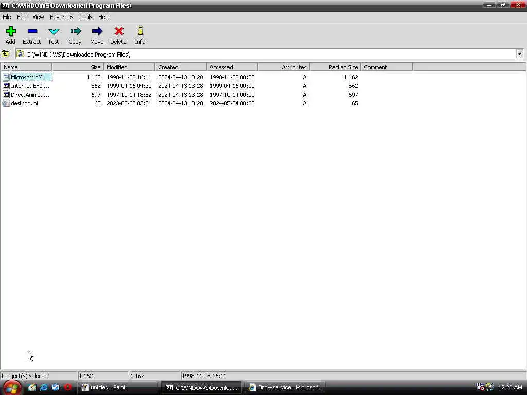
Task: Click status bar date 1998-11-05 16:11
Action: pos(204,376)
